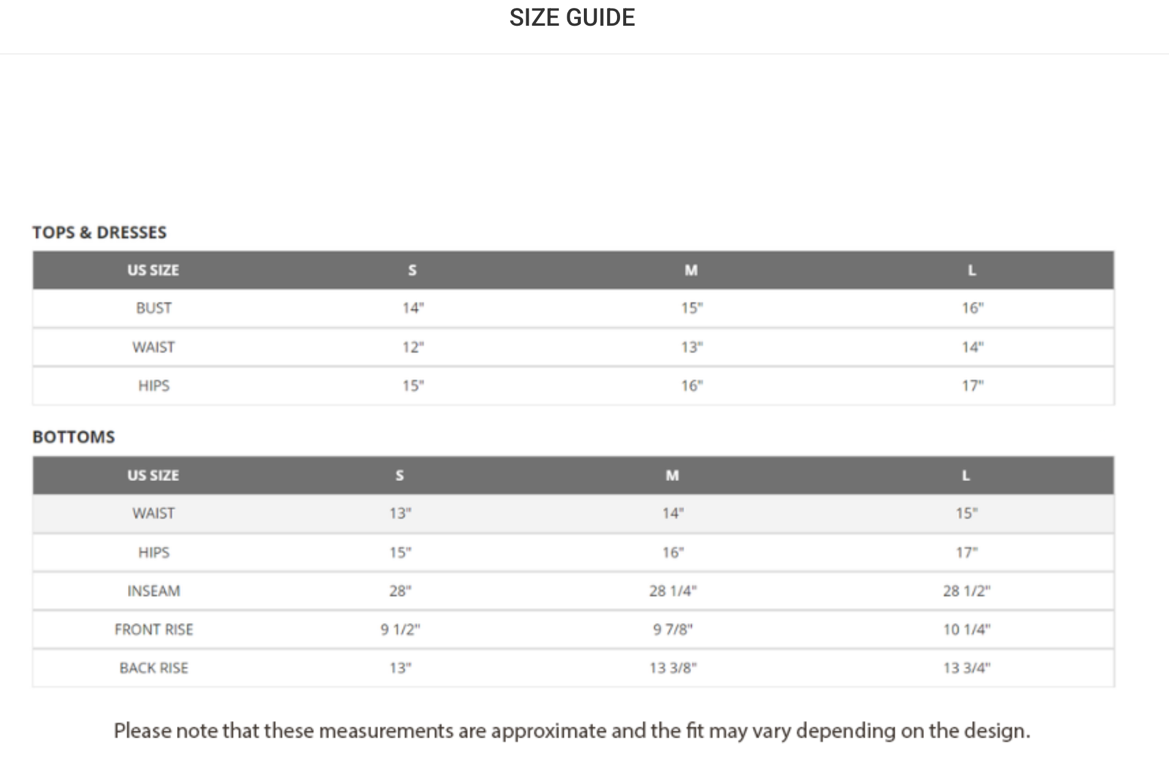The height and width of the screenshot is (767, 1169).
Task: Click the L column header in Tops table
Action: tap(972, 270)
